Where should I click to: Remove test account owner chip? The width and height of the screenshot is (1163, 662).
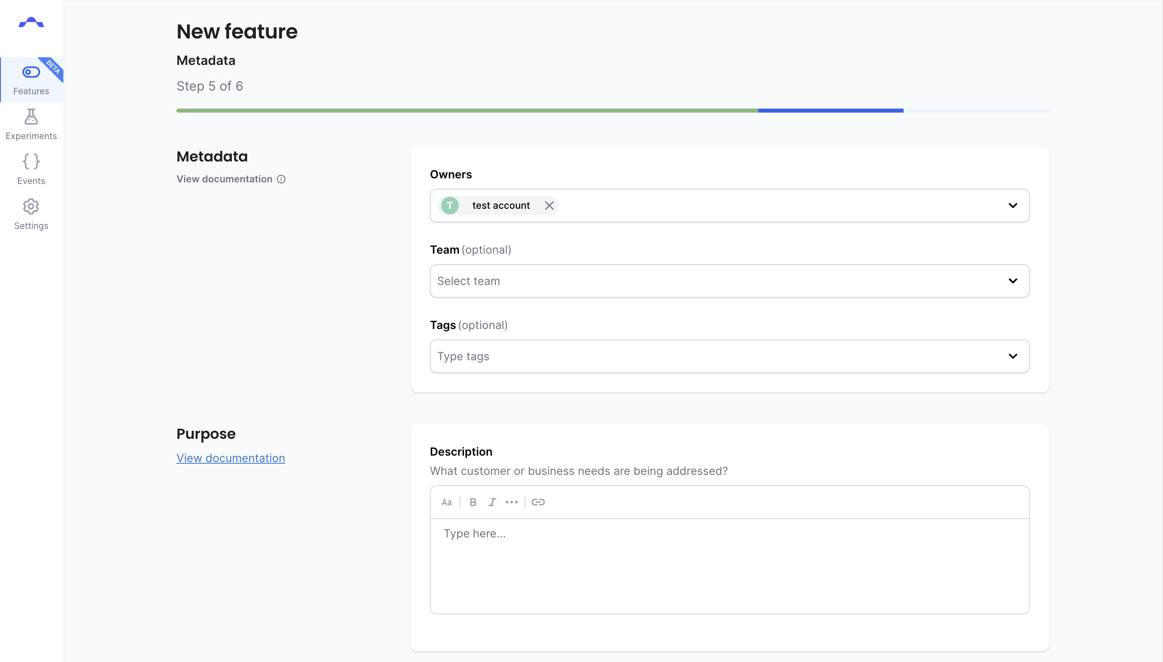(x=549, y=206)
